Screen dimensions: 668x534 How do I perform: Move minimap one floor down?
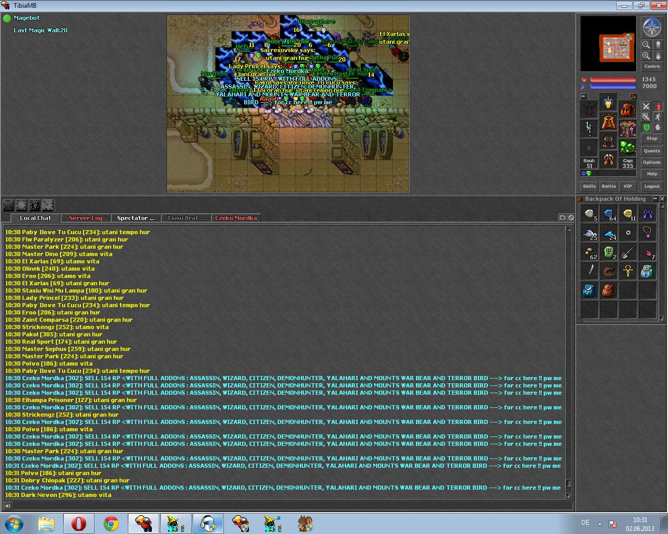658,56
